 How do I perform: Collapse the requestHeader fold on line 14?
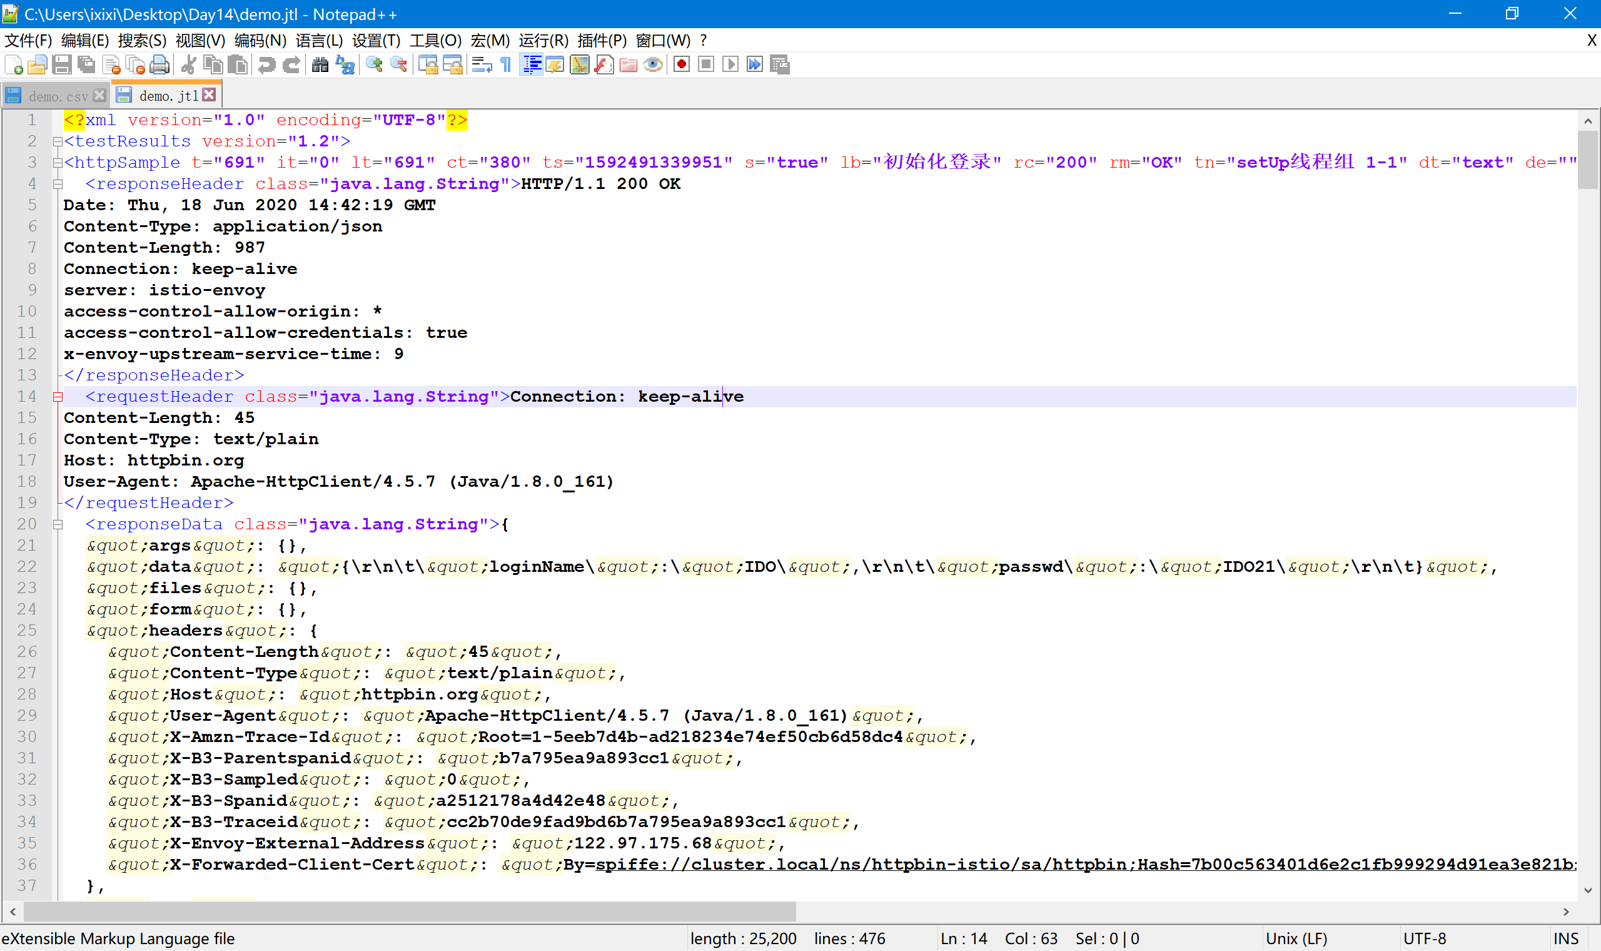(58, 397)
